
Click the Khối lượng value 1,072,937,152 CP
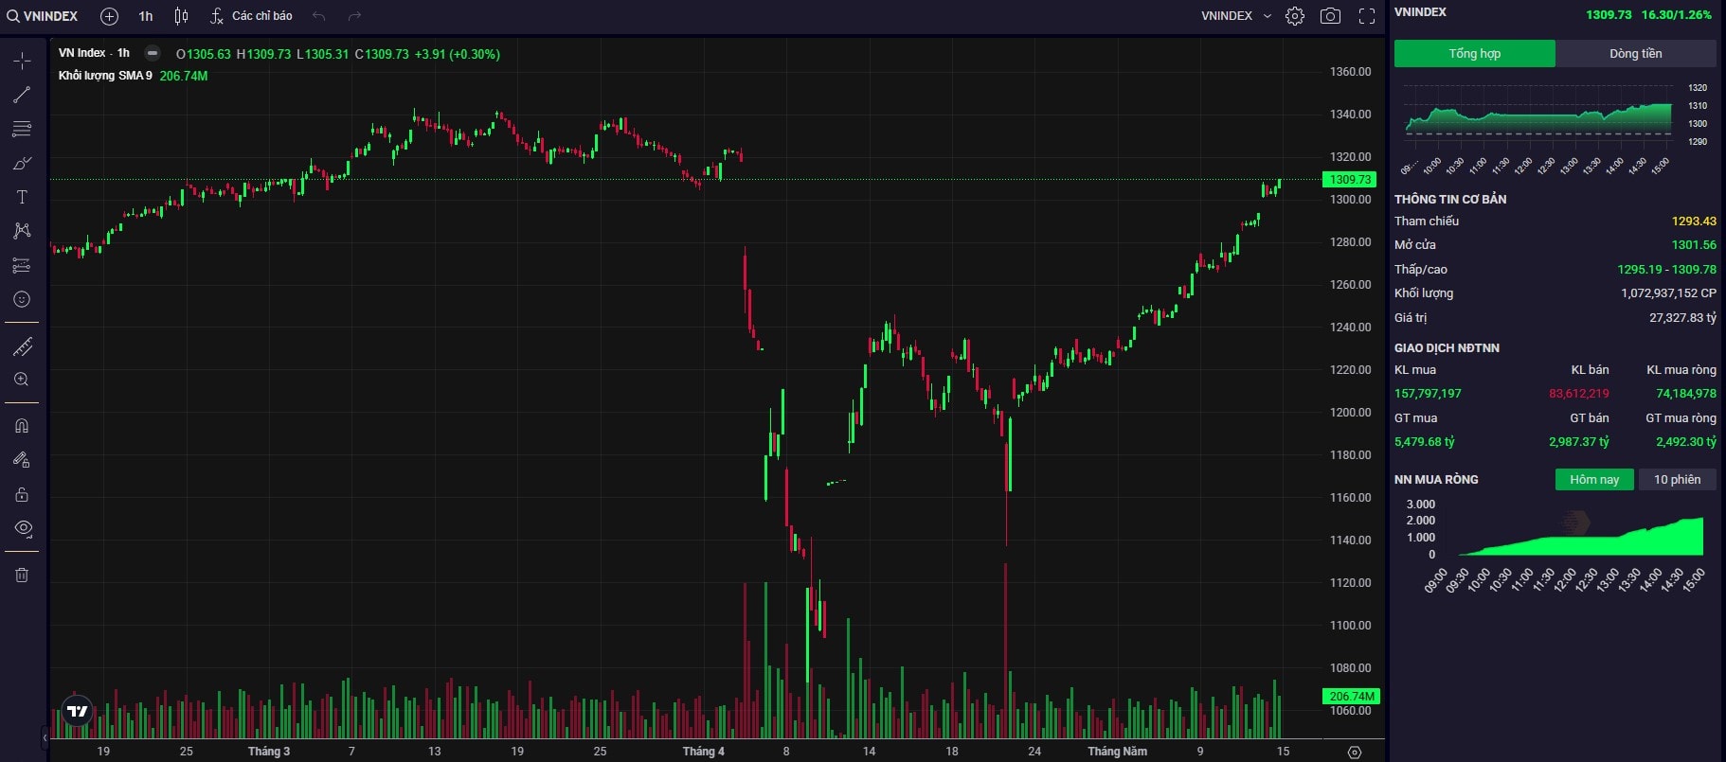1668,293
